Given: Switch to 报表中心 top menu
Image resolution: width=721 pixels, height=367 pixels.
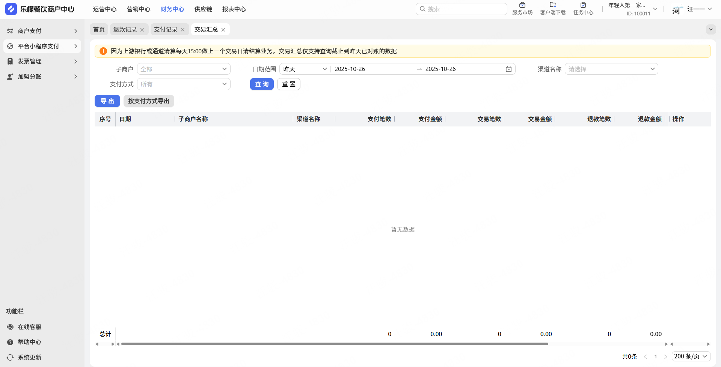Looking at the screenshot, I should pos(234,9).
